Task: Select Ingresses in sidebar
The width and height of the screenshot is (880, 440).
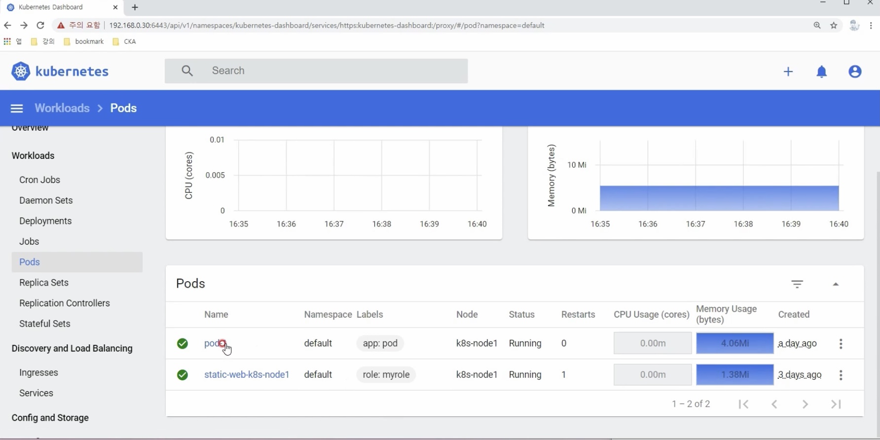Action: (38, 373)
